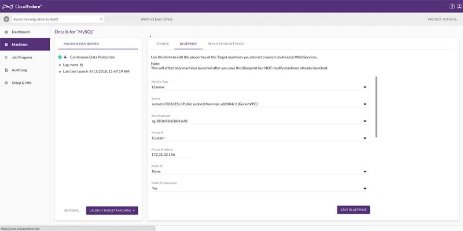The height and width of the screenshot is (231, 463).
Task: Open the help question mark icon
Action: (x=452, y=6)
